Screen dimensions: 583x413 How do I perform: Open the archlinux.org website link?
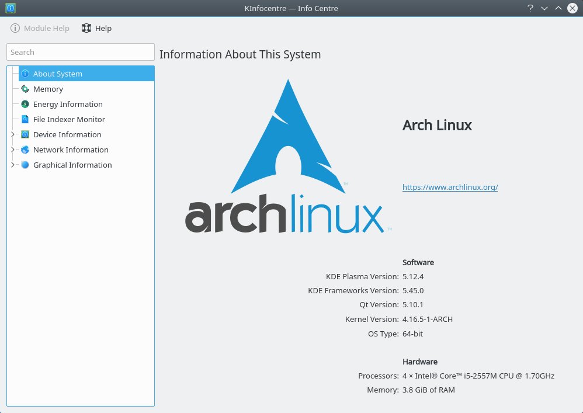[x=450, y=187]
